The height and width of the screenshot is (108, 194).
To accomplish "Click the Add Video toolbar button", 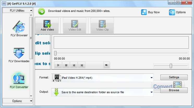I will tap(47, 25).
